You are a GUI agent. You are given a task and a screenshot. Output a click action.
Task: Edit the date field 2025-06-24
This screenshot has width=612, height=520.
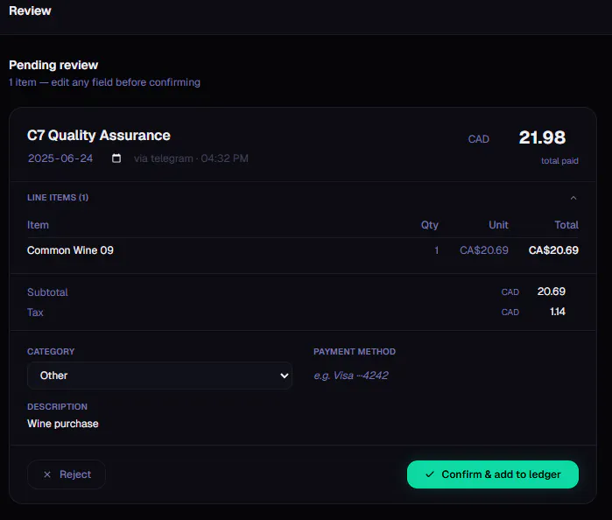[60, 158]
